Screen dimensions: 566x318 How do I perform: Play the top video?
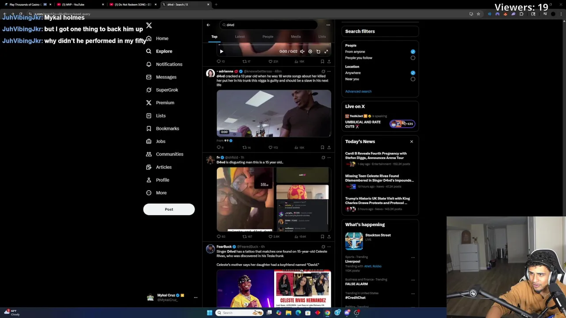[222, 51]
